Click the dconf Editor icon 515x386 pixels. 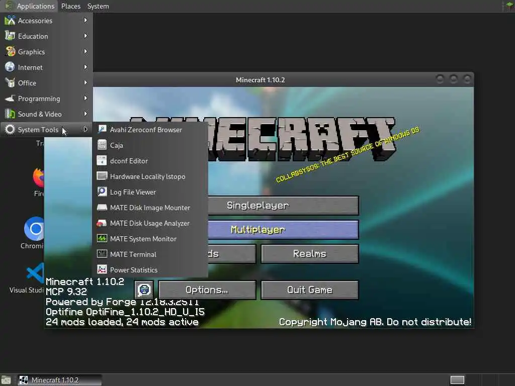point(102,160)
